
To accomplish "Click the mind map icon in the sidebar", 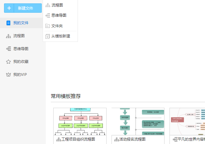I will (x=8, y=49).
